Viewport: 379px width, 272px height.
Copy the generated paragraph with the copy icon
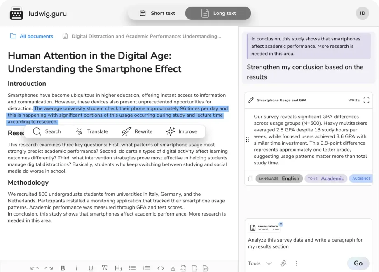250,178
